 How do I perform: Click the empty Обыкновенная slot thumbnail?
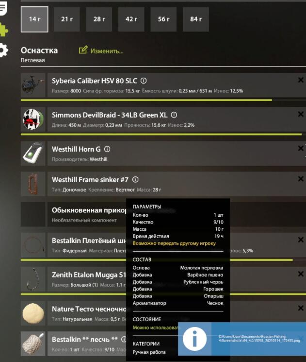(x=33, y=214)
